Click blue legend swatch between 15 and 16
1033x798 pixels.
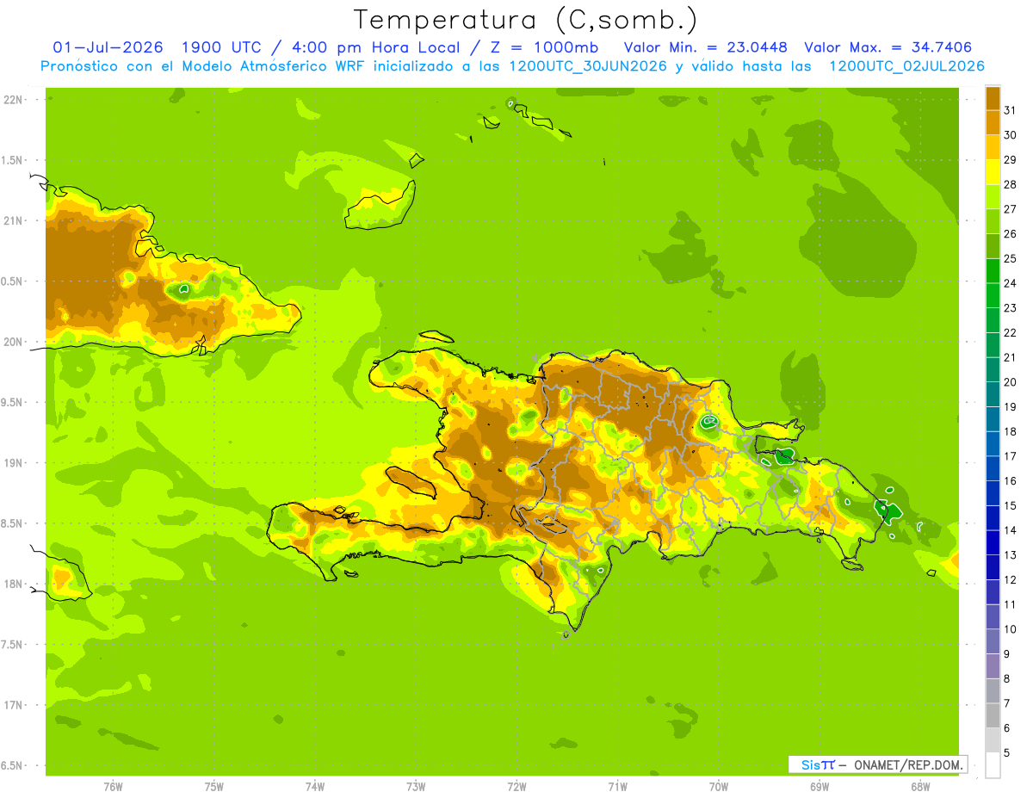(x=993, y=493)
